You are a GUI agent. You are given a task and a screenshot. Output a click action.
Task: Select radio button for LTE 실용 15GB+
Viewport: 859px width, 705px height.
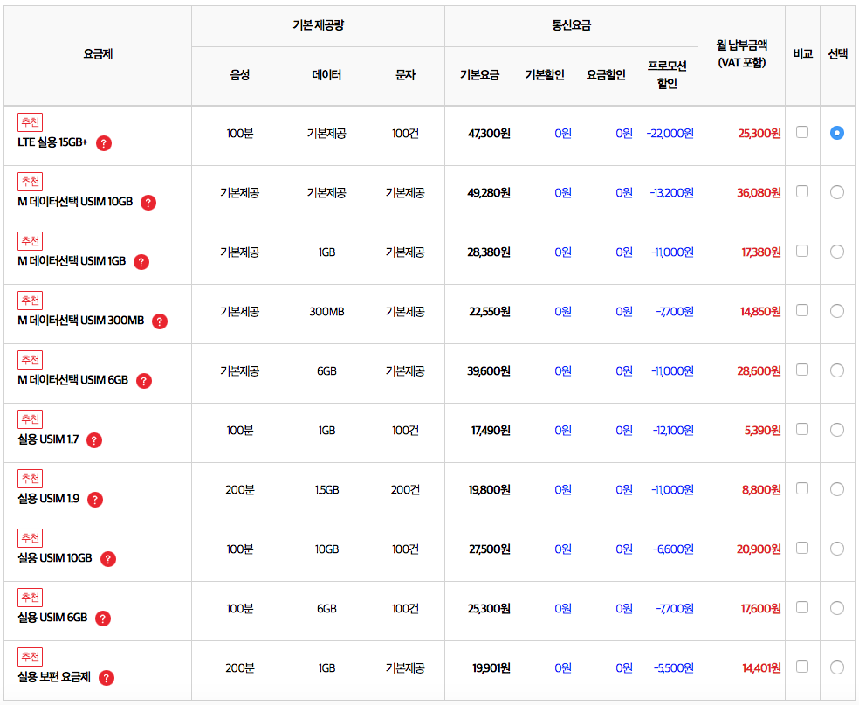(837, 133)
